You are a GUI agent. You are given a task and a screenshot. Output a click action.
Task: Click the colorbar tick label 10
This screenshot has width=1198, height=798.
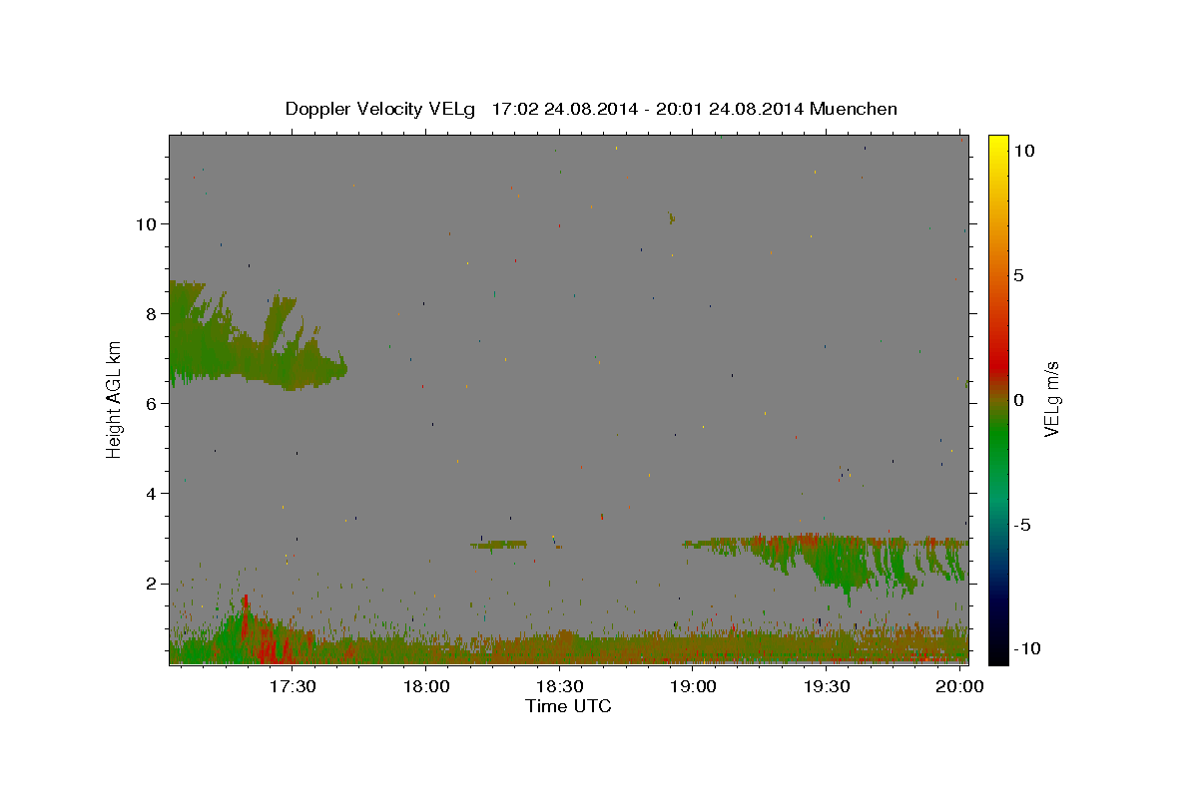tap(1023, 151)
